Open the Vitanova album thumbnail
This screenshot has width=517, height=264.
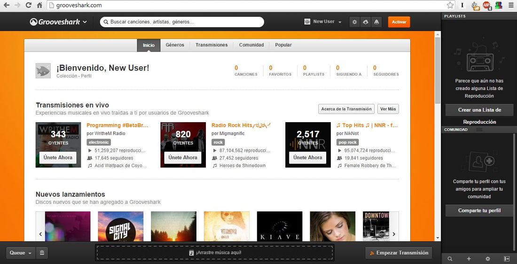tap(227, 226)
